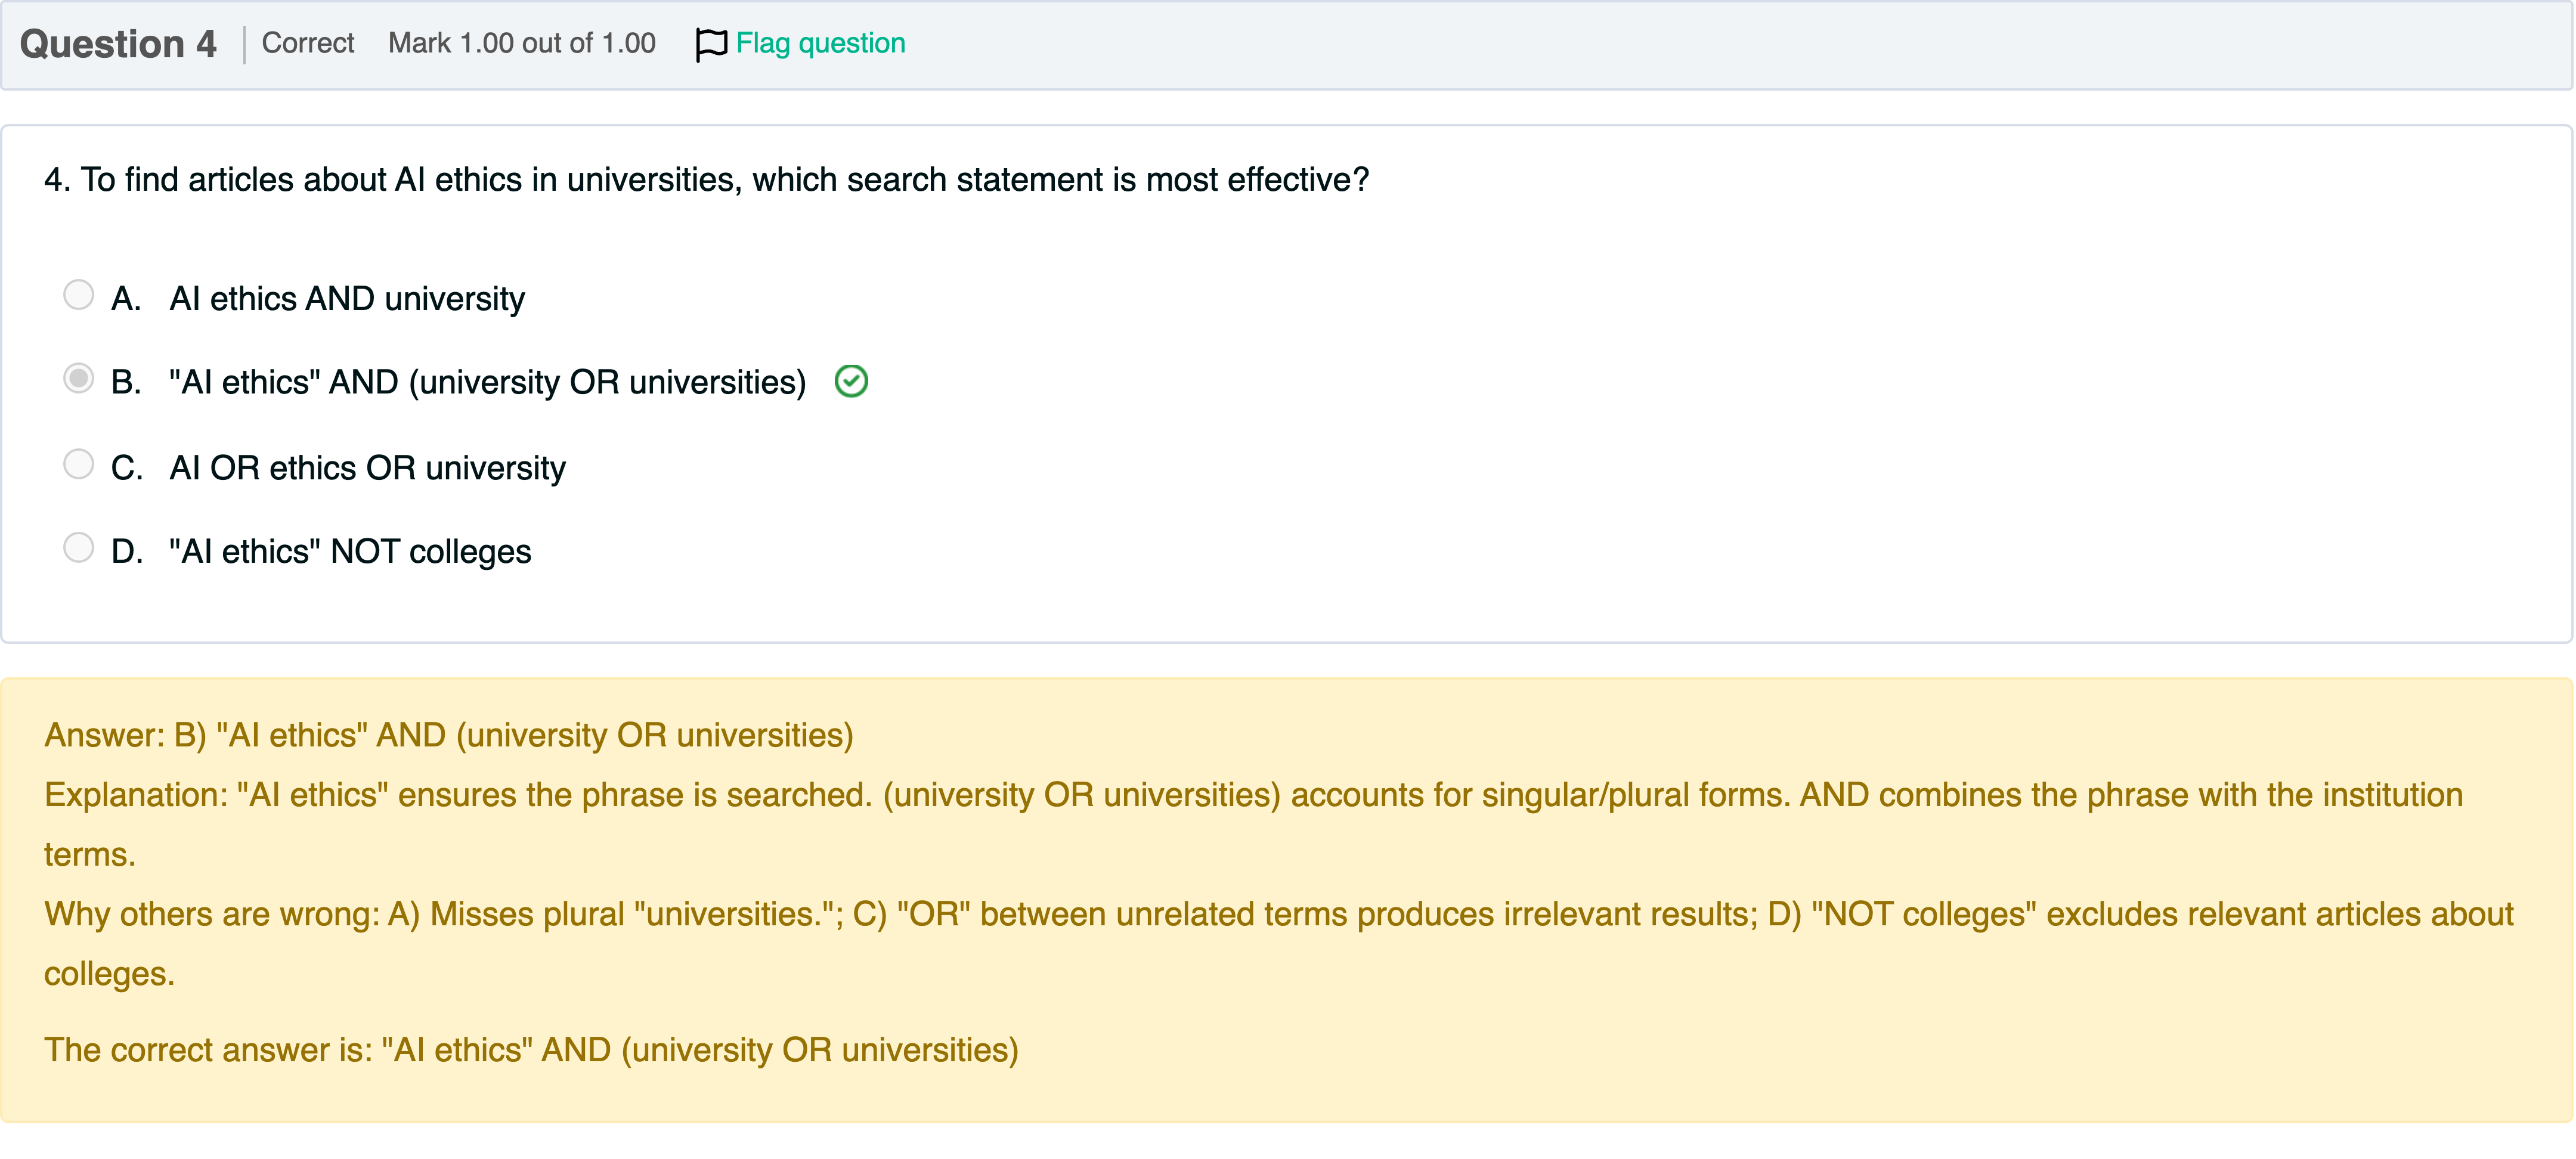2576x1159 pixels.
Task: Select radio button for option B
Action: [78, 379]
